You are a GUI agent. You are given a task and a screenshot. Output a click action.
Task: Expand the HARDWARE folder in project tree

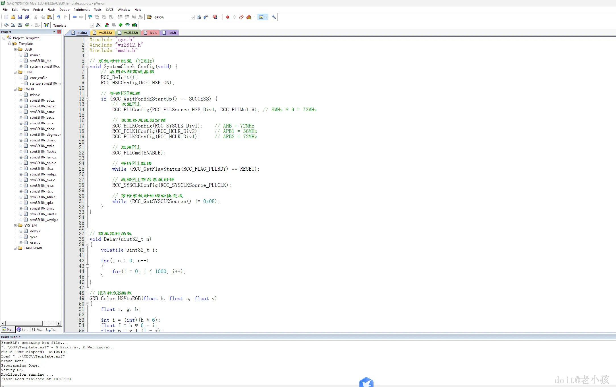coord(15,248)
